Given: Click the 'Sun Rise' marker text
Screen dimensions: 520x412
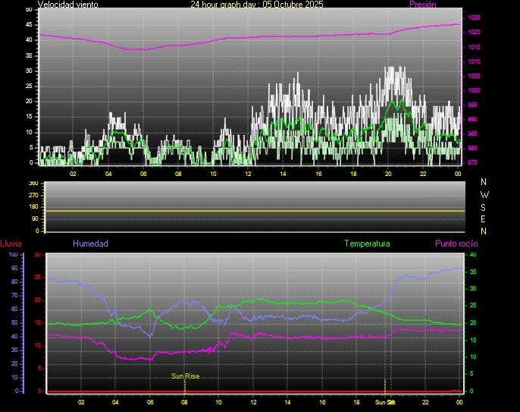Looking at the screenshot, I should [x=185, y=376].
